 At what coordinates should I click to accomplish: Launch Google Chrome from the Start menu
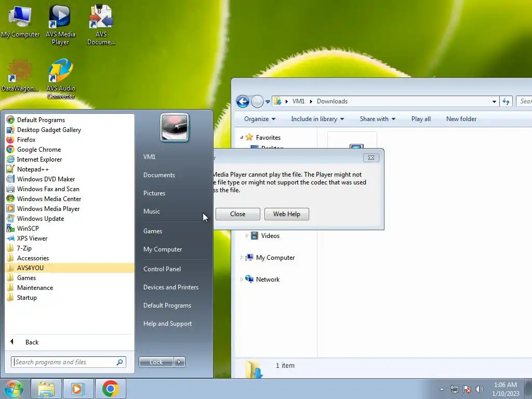point(70,149)
